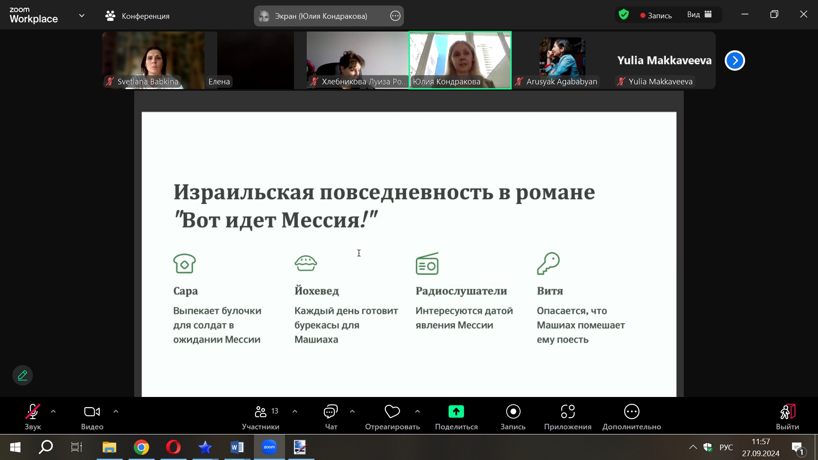Screen dimensions: 818x460
Task: Click the green encryption shield icon
Action: tap(624, 15)
